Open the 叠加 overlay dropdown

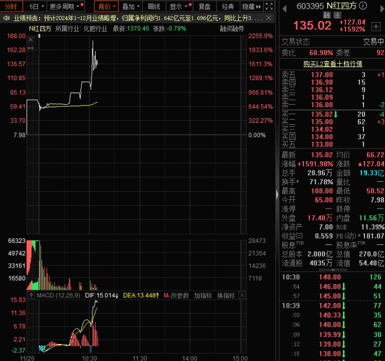point(130,6)
